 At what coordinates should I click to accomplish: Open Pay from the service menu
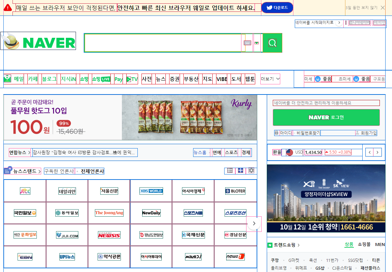click(x=119, y=79)
